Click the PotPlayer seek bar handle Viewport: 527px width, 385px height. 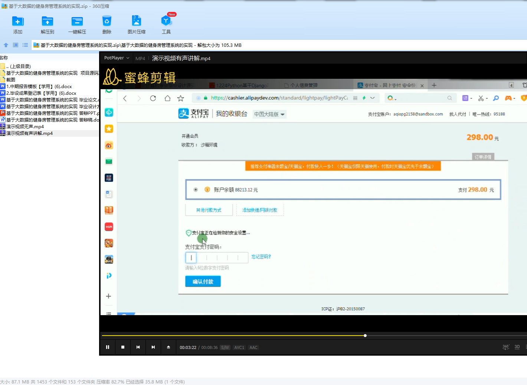pos(365,336)
